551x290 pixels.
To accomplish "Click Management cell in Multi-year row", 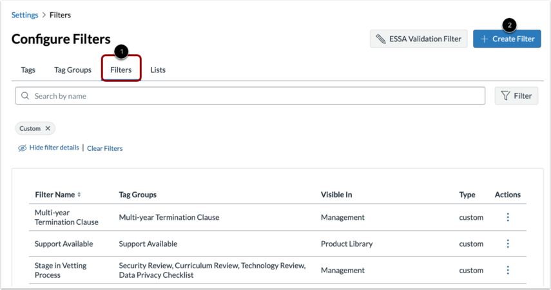I will click(x=343, y=217).
